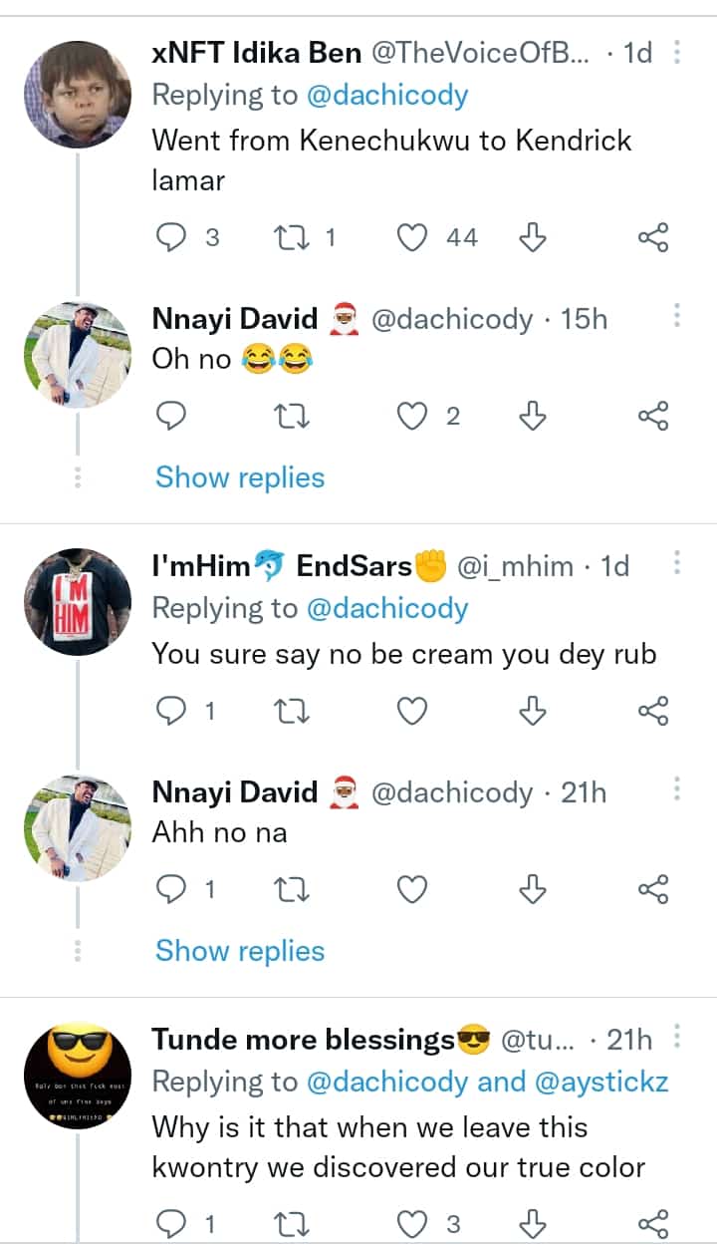Open more options on I'mHim EndSars tweet
Image resolution: width=717 pixels, height=1247 pixels.
click(x=676, y=564)
